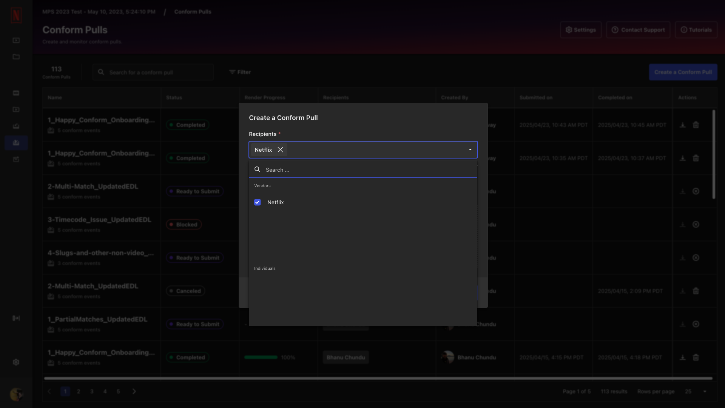The image size is (725, 408).
Task: Go to next page arrow
Action: [x=134, y=391]
